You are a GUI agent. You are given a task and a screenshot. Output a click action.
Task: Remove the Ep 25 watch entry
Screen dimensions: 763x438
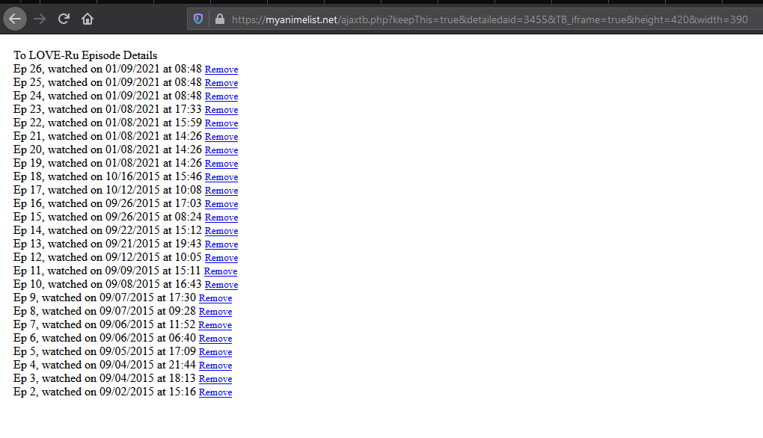[x=221, y=83]
